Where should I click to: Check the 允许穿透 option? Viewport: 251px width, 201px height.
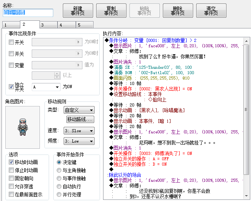click(11, 186)
